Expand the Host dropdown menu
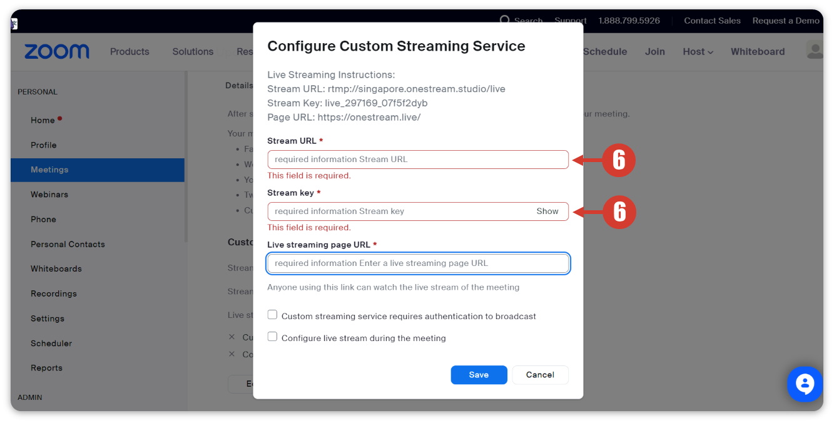This screenshot has height=423, width=834. 698,52
